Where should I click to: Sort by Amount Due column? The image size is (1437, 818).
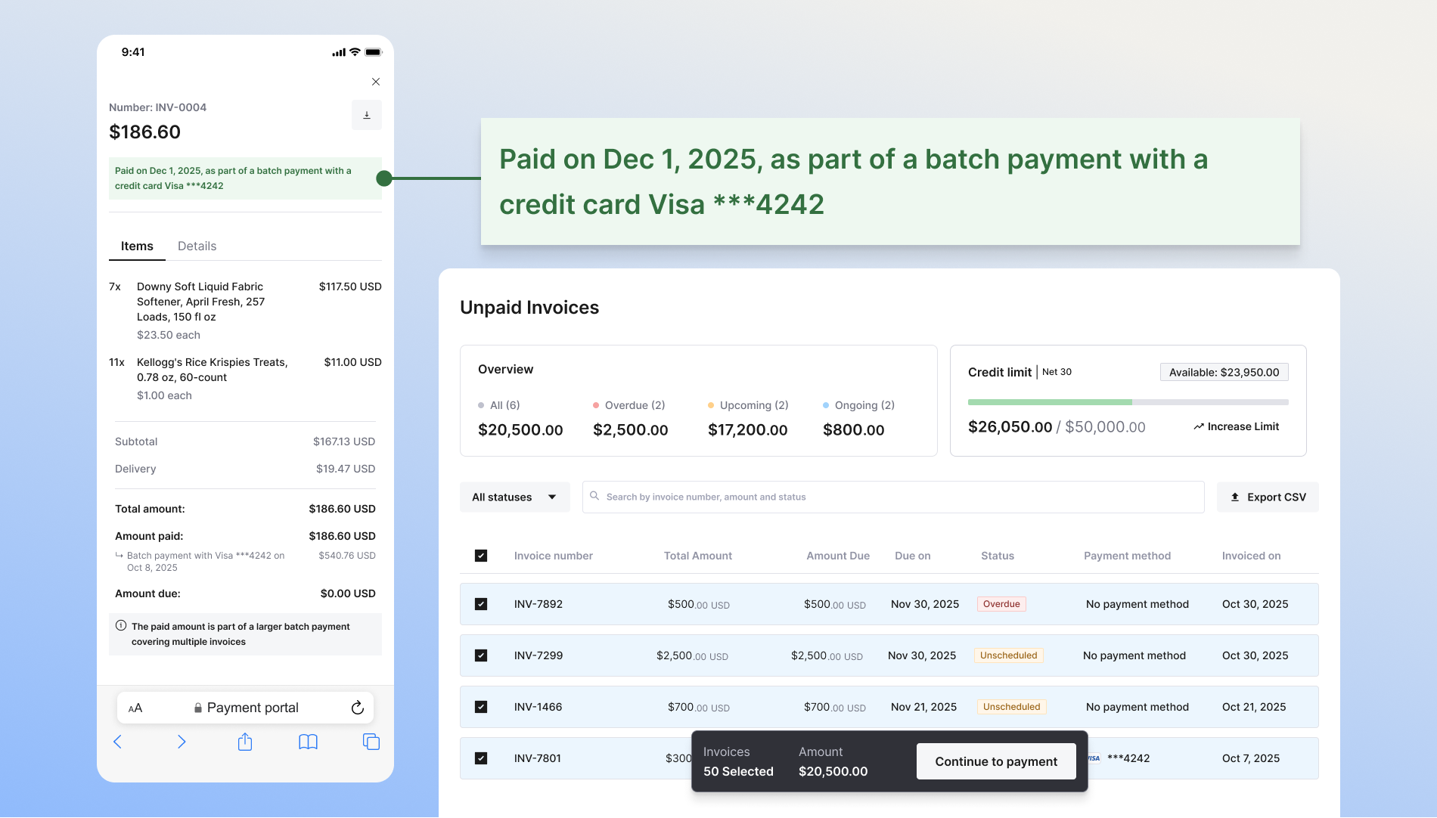pos(838,556)
